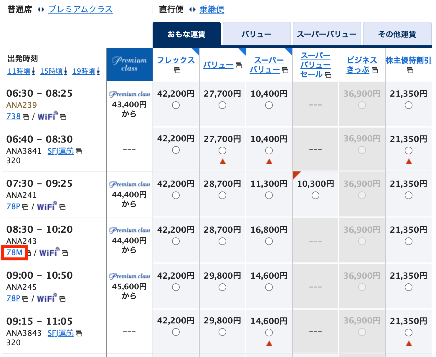The image size is (436, 357).
Task: Switch to バリュー tab
Action: click(x=257, y=34)
